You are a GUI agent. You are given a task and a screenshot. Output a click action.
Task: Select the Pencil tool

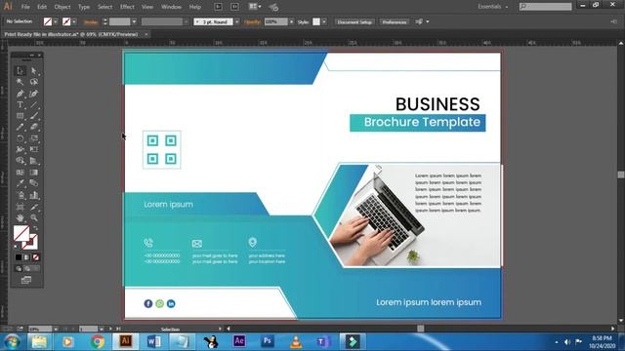tap(20, 128)
